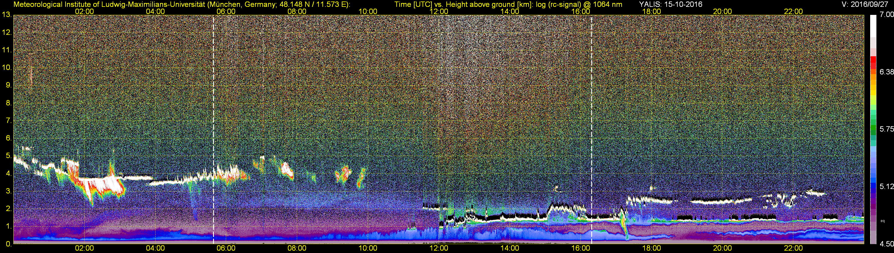Click the 12:00 label on the bottom time axis
This screenshot has width=894, height=253.
coord(439,249)
